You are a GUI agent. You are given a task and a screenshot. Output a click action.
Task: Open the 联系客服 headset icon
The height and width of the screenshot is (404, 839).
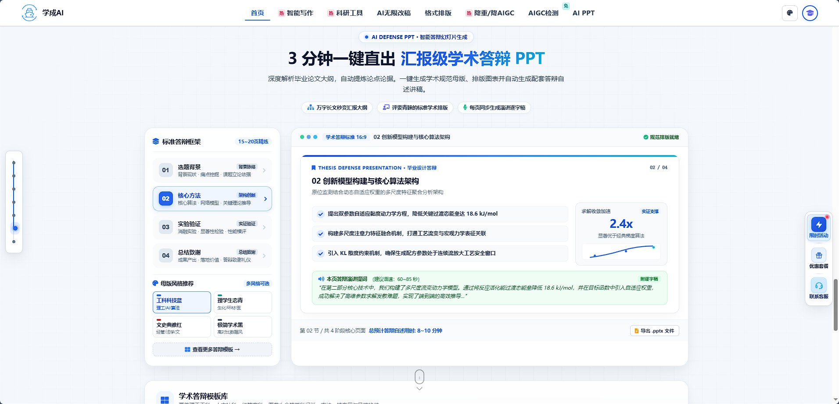[819, 286]
